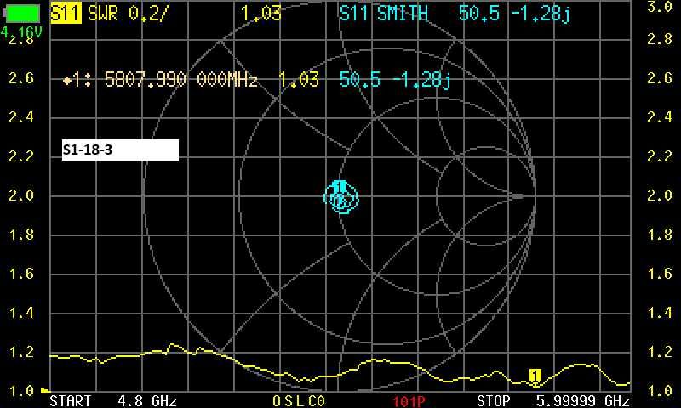
Task: Click the cyan S11 SMITH trace label
Action: [384, 14]
